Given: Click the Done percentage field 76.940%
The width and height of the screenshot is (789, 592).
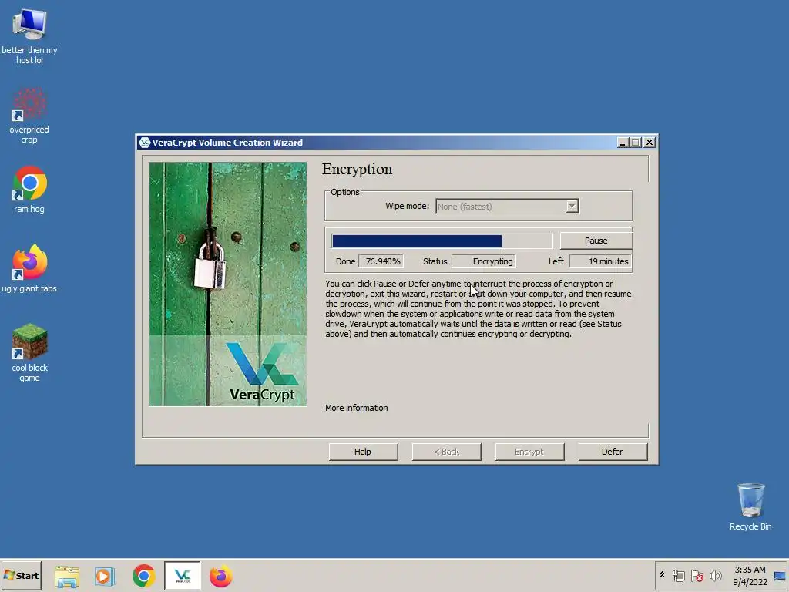Looking at the screenshot, I should pyautogui.click(x=381, y=261).
